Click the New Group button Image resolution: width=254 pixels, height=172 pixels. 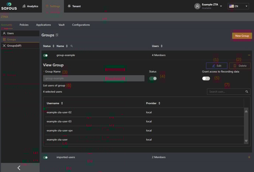pos(242,36)
